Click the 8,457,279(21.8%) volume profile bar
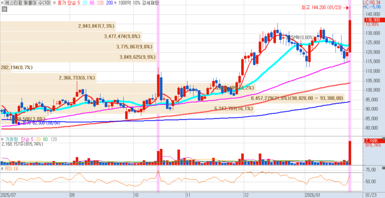385x198 pixels. (172, 98)
